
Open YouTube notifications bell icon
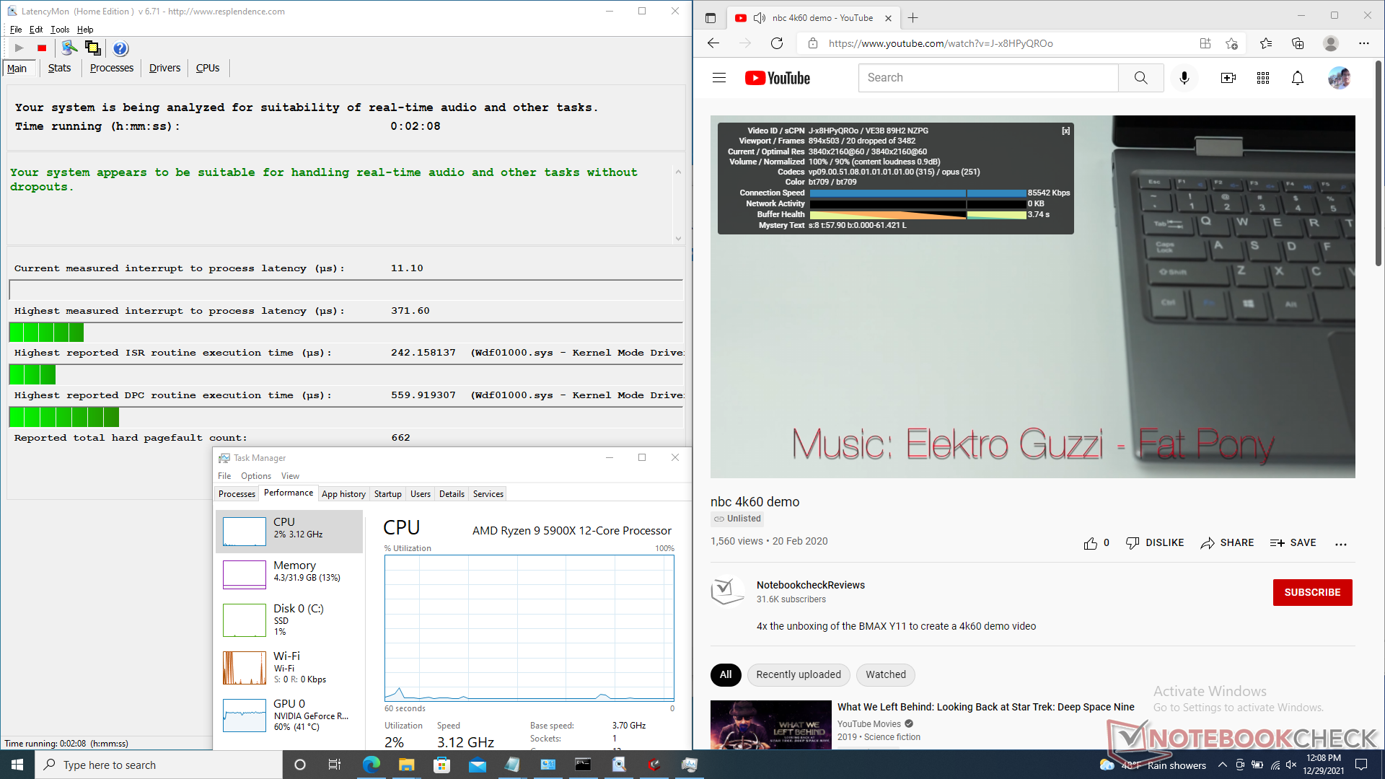click(1297, 78)
